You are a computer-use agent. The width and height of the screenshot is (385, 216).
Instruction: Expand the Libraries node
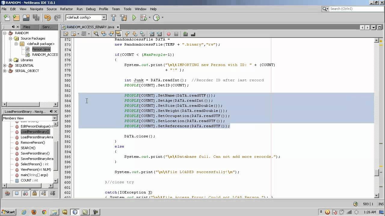click(10, 60)
